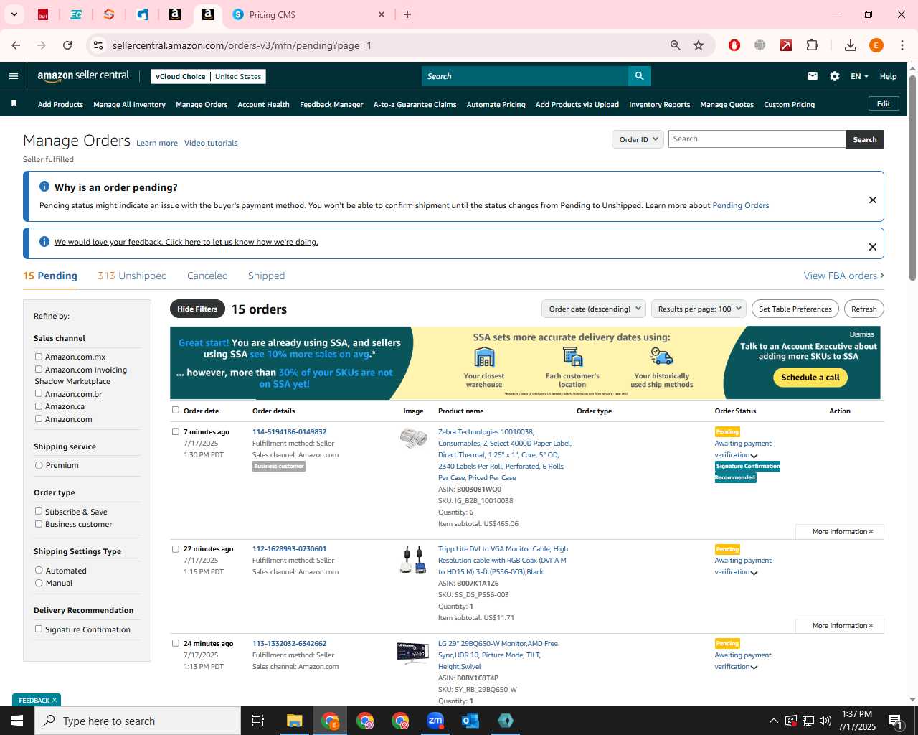This screenshot has width=918, height=735.
Task: Click the site information icon in address bar
Action: pyautogui.click(x=98, y=45)
